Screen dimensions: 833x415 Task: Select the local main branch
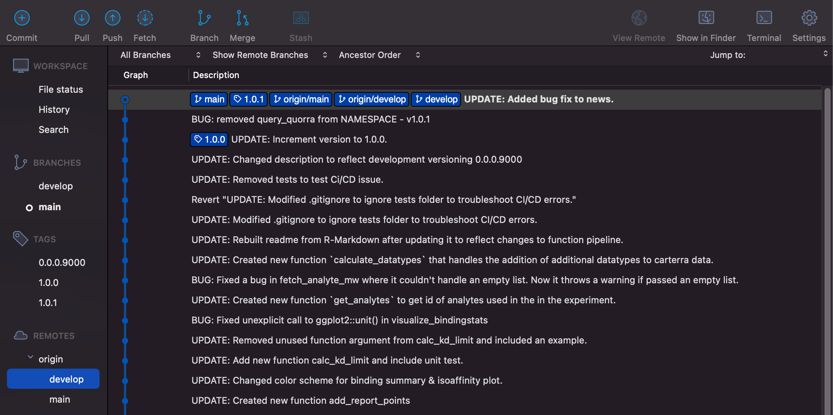pos(50,207)
